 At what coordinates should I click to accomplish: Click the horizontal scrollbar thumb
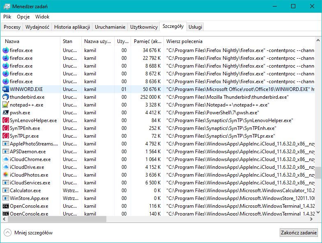57,219
